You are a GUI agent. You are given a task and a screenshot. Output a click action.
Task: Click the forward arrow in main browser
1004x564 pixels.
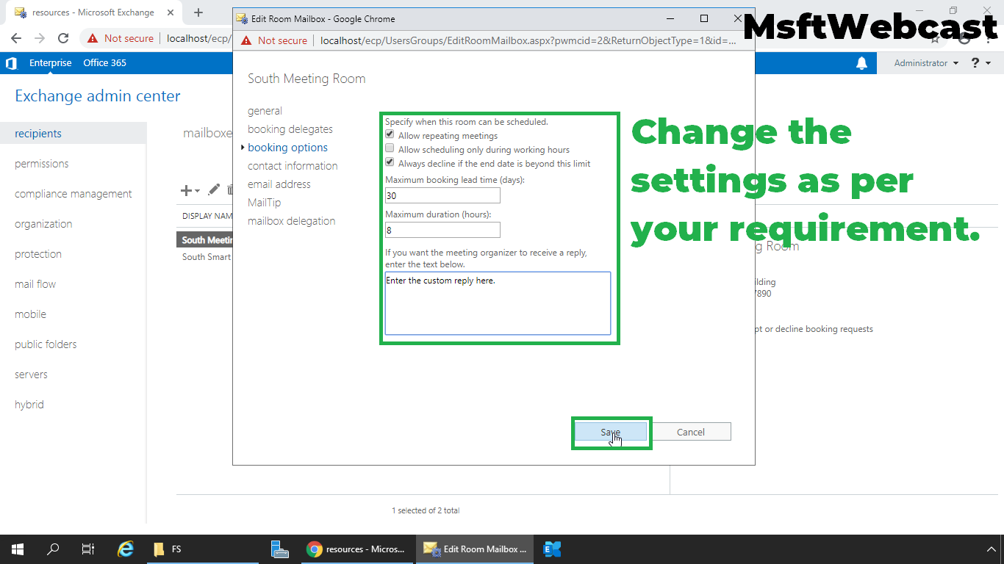[x=40, y=39]
